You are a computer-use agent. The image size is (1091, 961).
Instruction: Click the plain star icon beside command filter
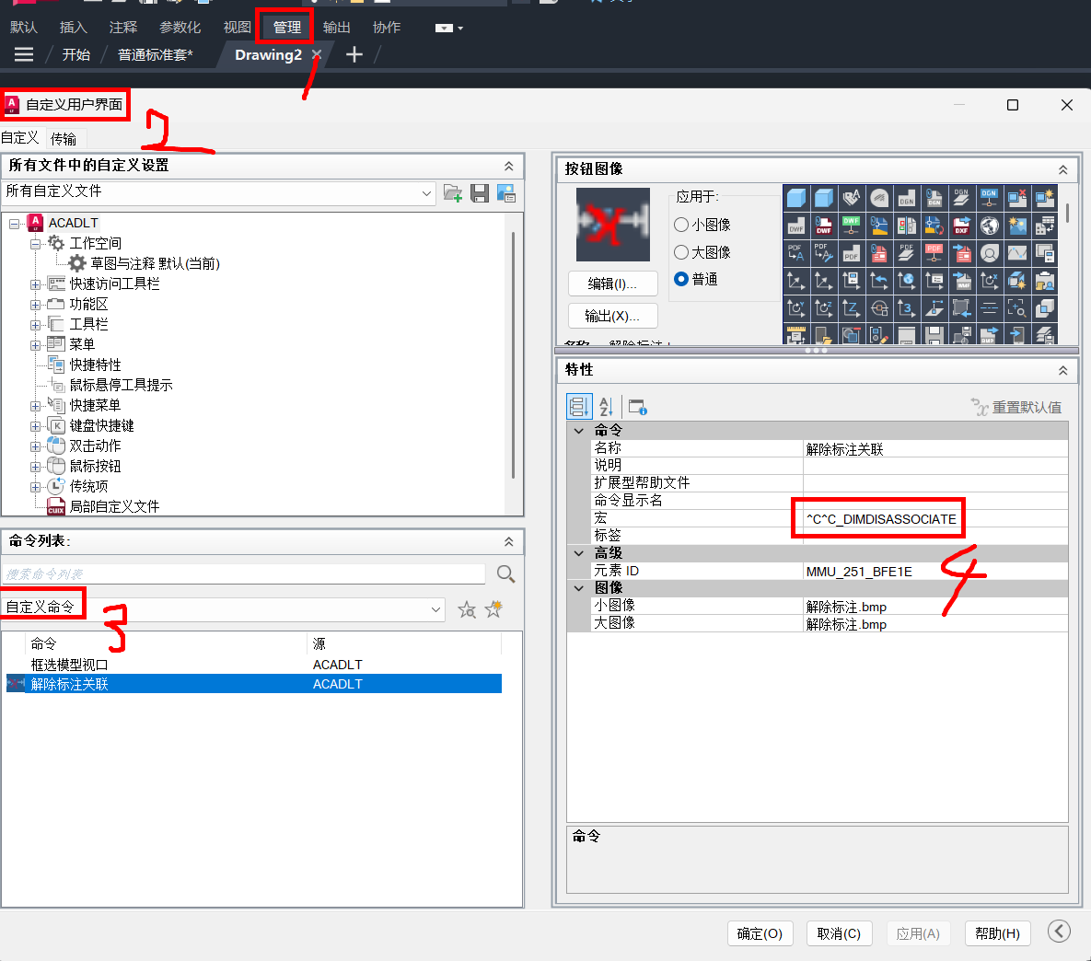coord(467,610)
